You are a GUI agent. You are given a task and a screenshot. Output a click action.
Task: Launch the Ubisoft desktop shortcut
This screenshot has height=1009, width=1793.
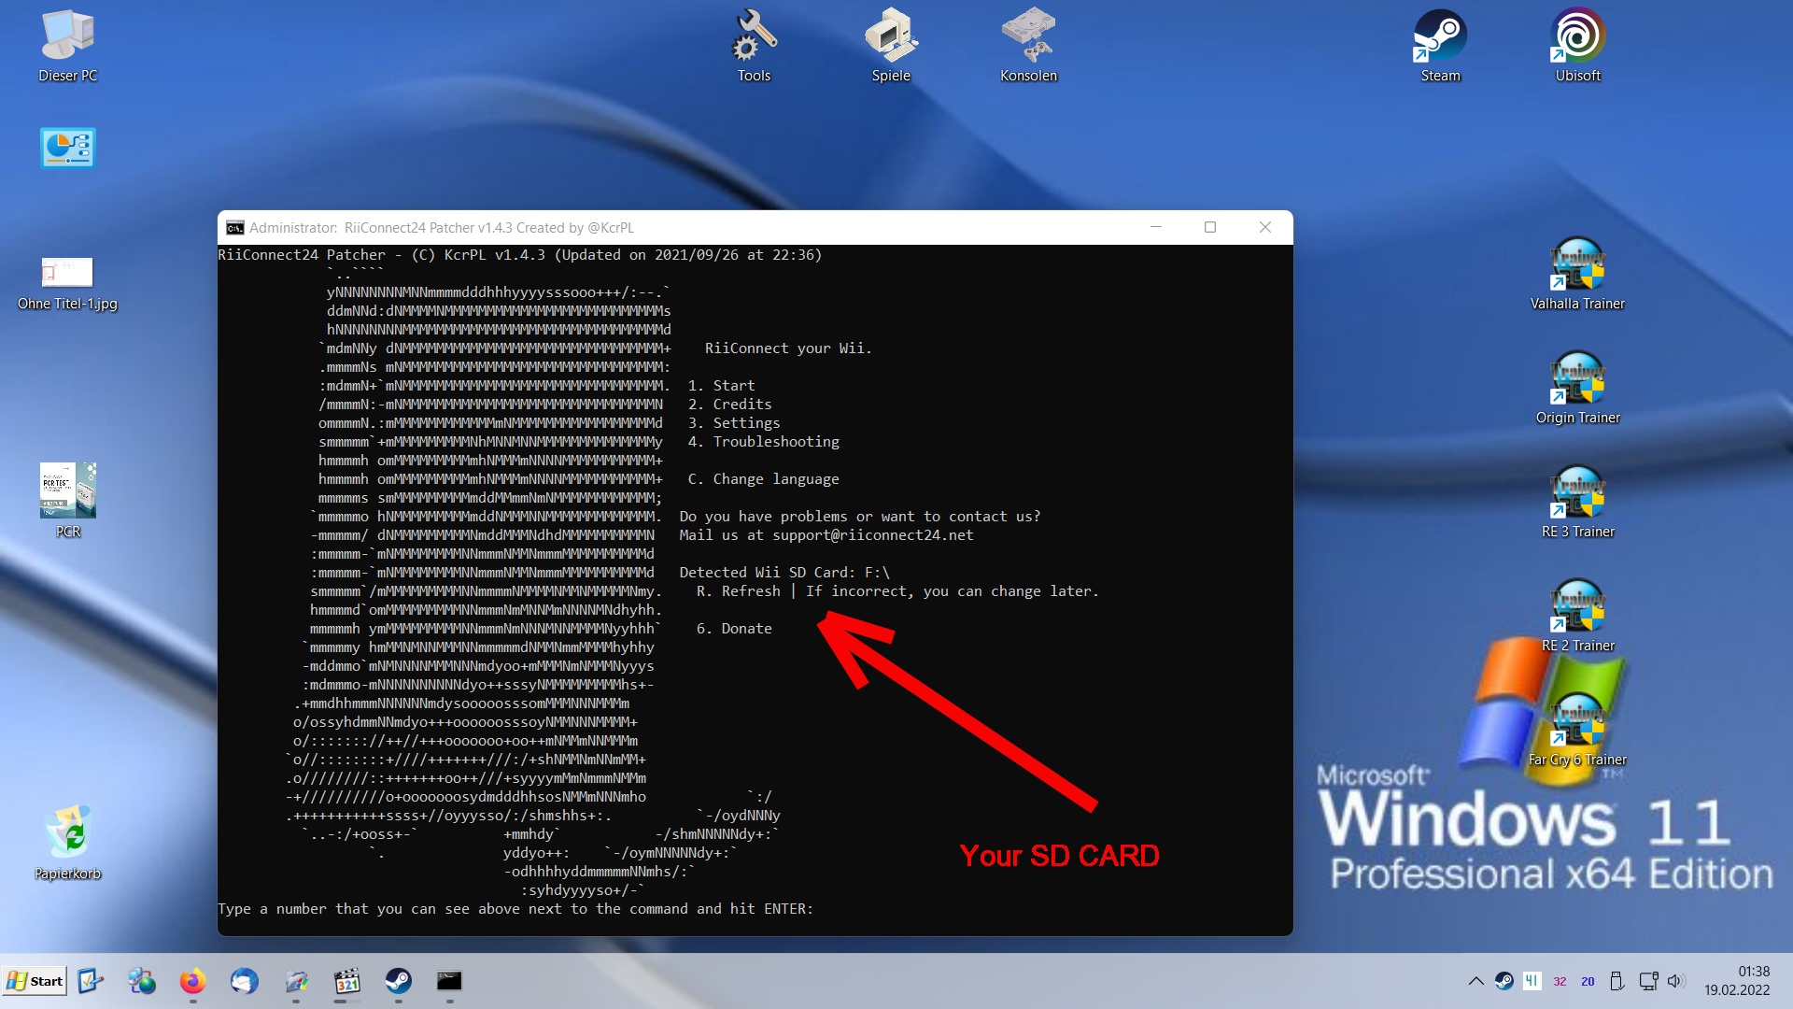1577,46
